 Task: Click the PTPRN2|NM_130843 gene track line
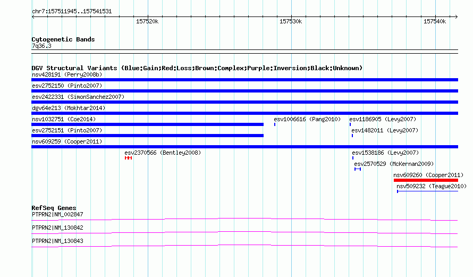[244, 246]
